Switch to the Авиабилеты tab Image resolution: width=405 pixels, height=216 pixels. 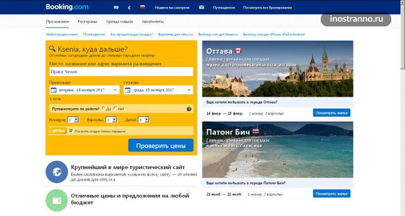click(152, 22)
